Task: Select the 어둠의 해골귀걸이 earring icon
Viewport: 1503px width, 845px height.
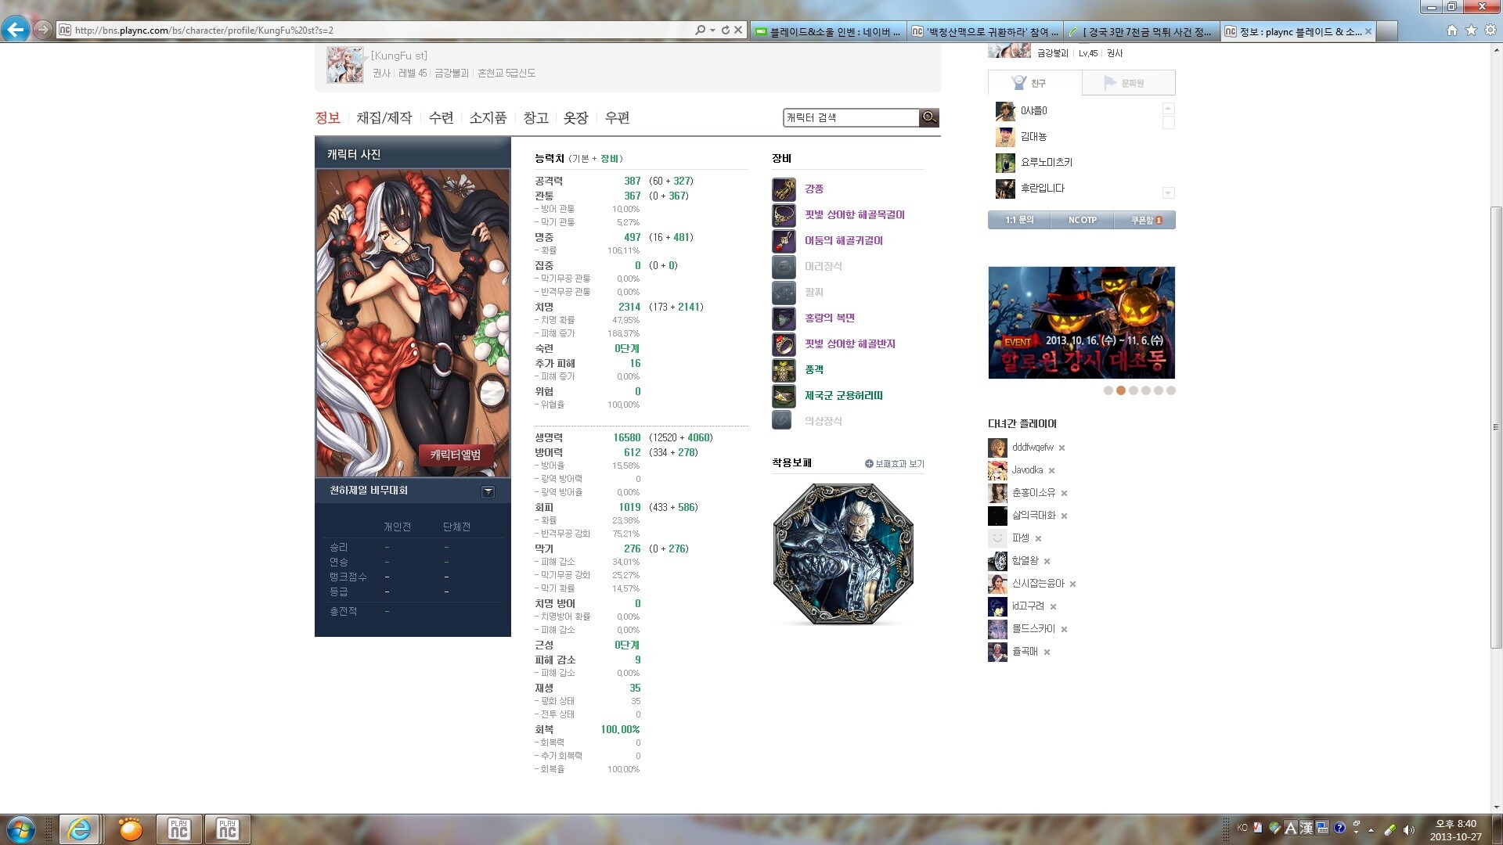Action: (784, 241)
